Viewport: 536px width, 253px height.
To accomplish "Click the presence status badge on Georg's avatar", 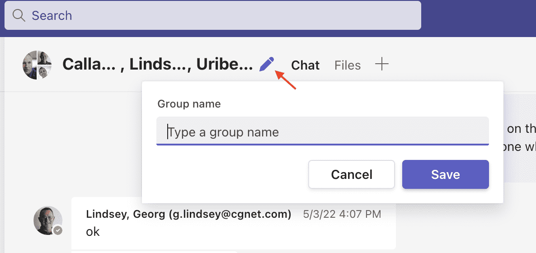I will pos(57,230).
